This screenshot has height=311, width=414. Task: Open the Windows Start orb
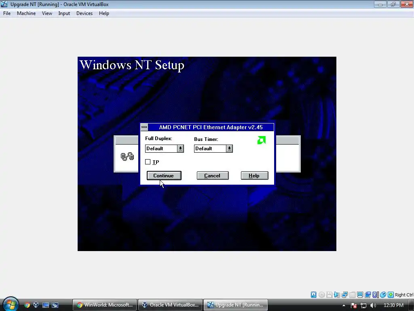click(x=10, y=305)
